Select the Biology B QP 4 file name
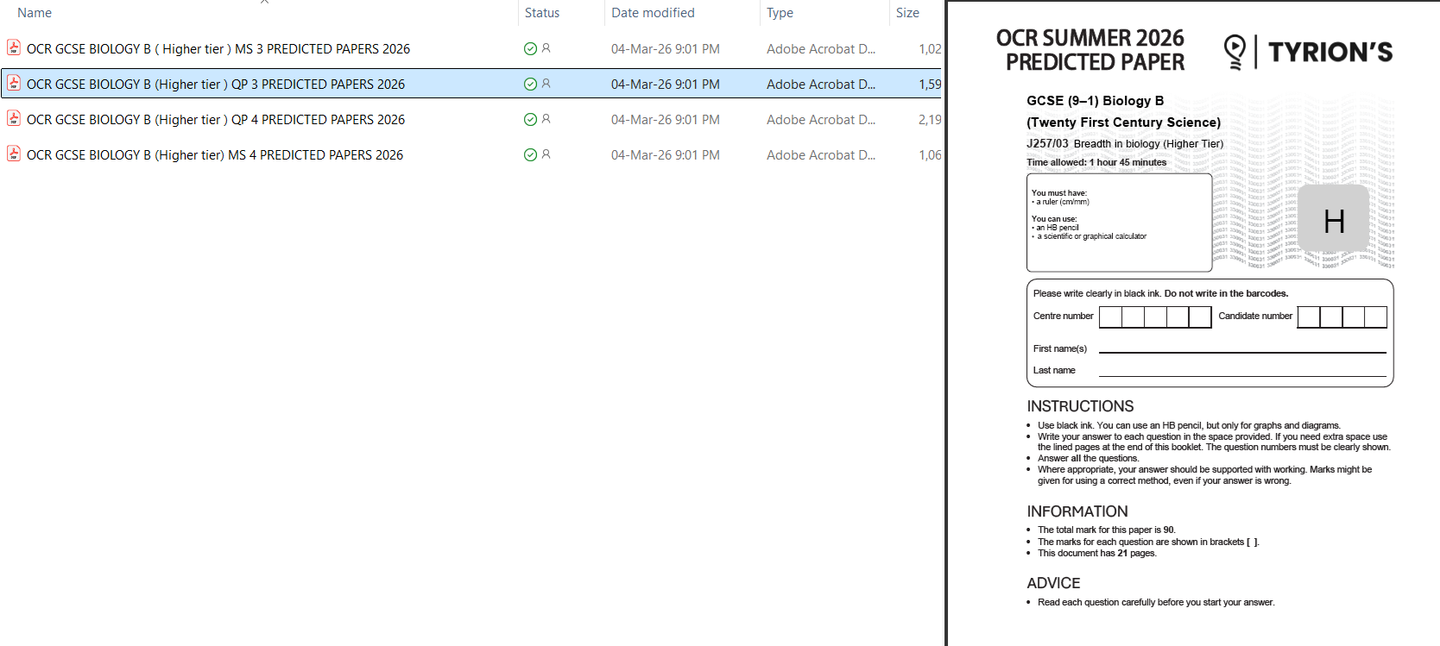The image size is (1440, 646). [x=216, y=120]
